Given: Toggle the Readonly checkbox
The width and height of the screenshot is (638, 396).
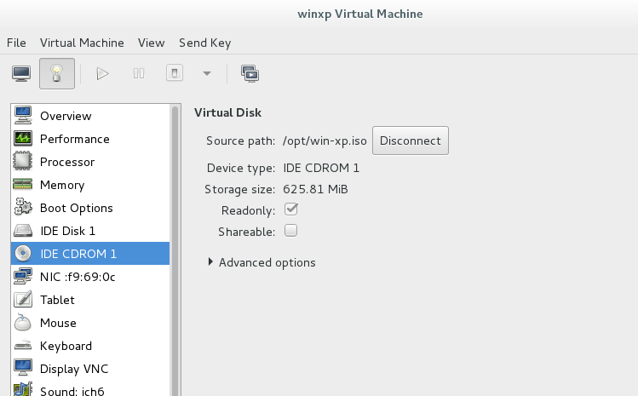Looking at the screenshot, I should (290, 209).
